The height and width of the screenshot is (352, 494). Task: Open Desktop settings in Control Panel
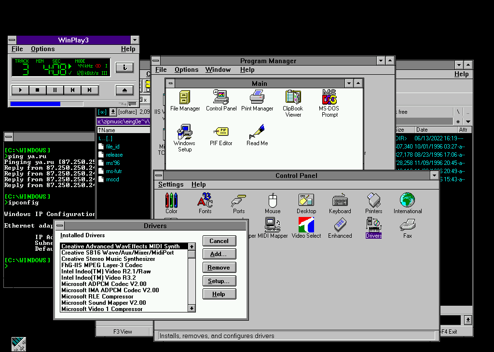306,203
